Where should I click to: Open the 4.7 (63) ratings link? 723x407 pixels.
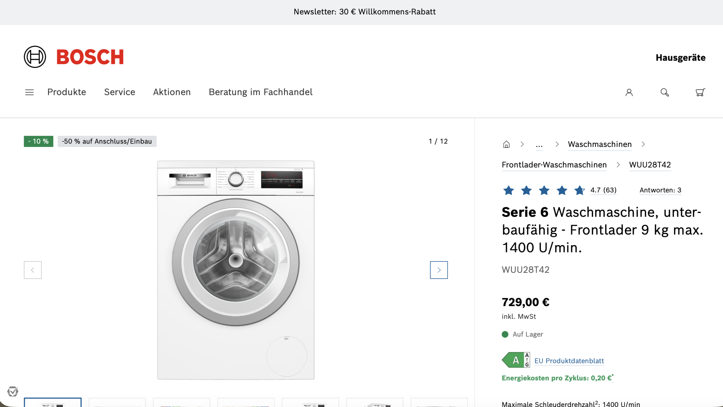(x=603, y=190)
